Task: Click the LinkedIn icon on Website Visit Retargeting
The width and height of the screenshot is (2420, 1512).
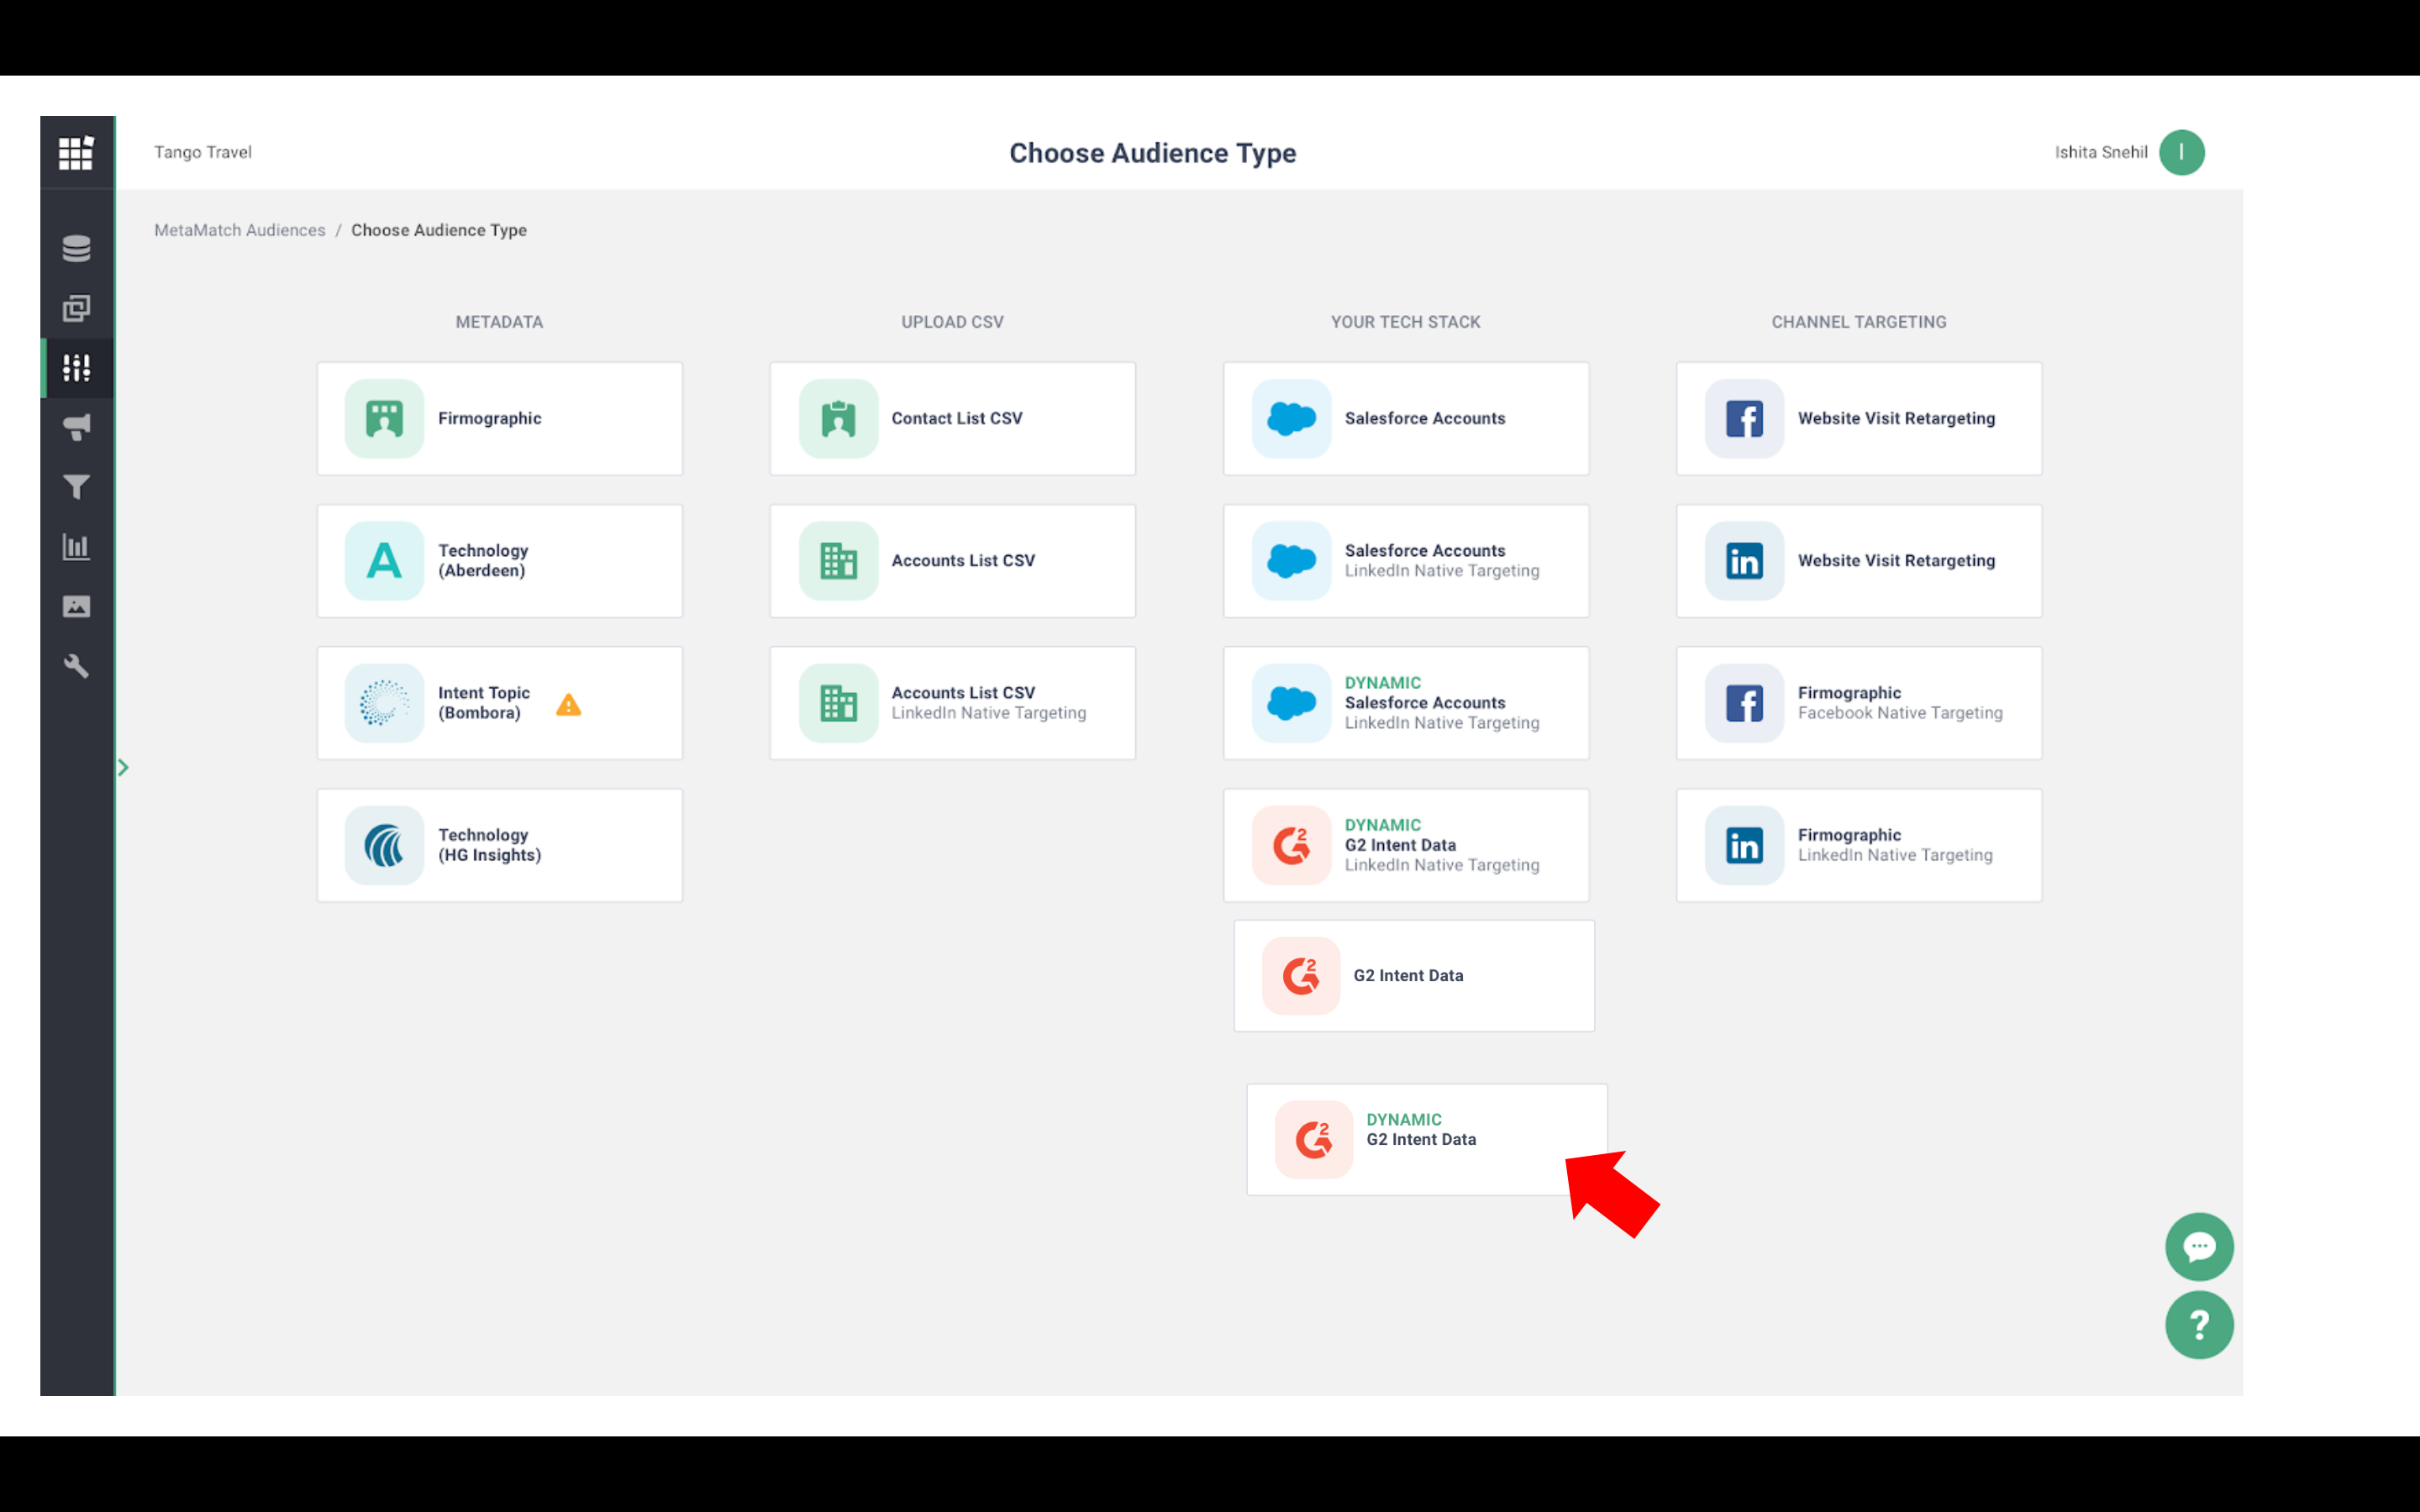Action: coord(1744,561)
